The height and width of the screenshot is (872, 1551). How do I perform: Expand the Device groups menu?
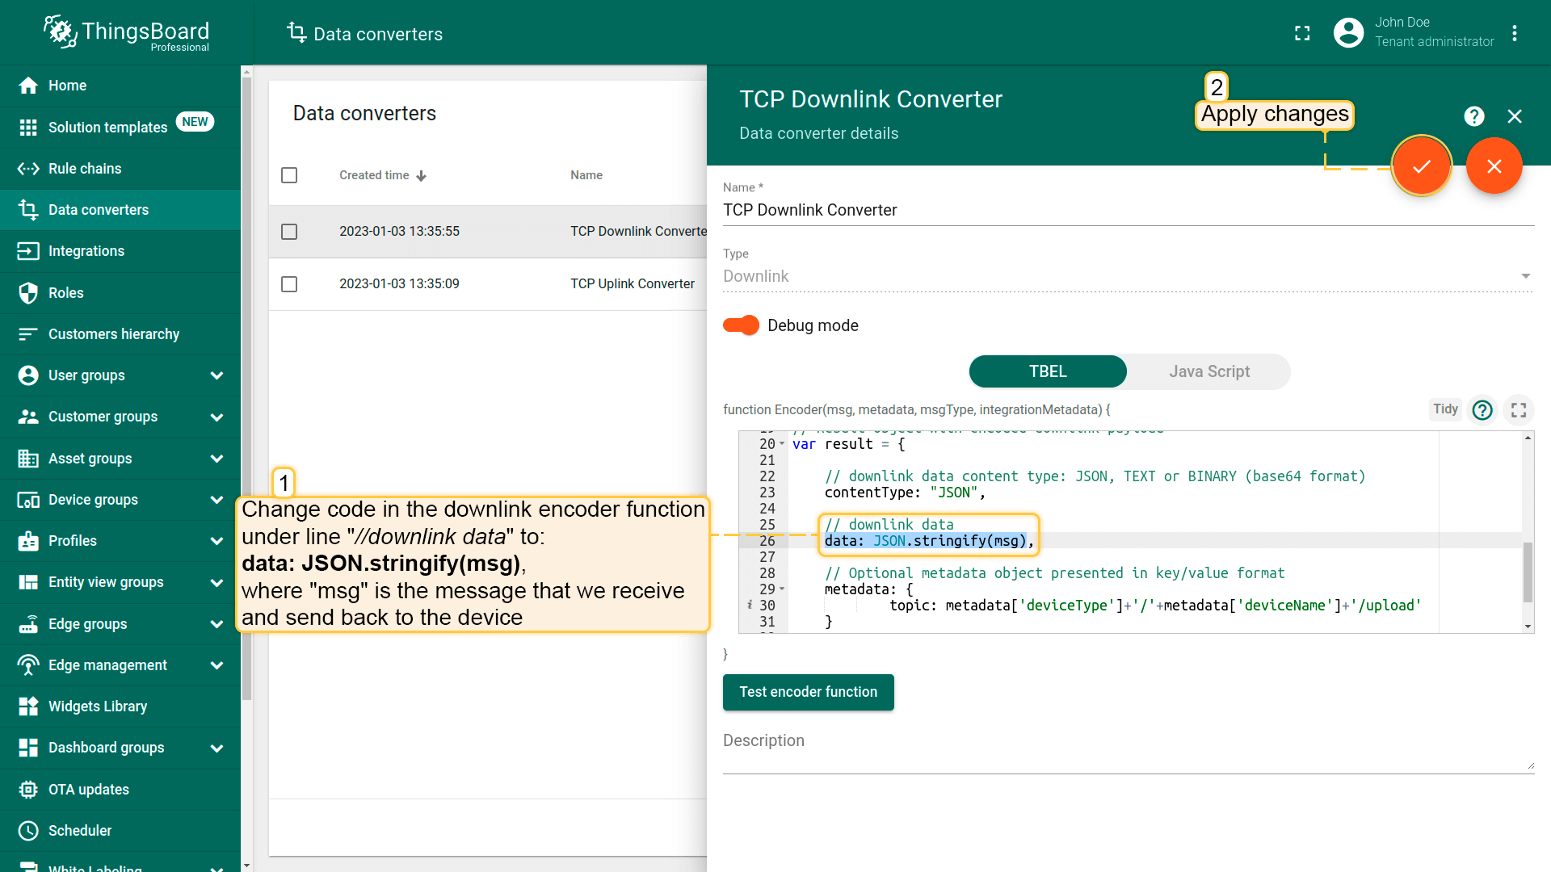(216, 500)
